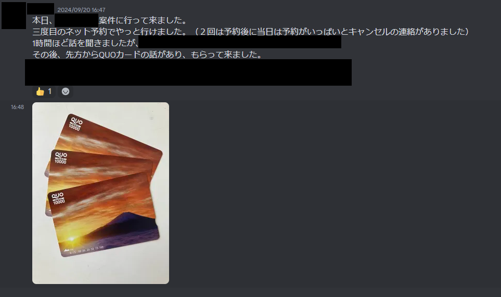Viewport: 501px width, 297px height.
Task: Click the line starting 1時間ほど話を聞きました
Action: click(85, 43)
